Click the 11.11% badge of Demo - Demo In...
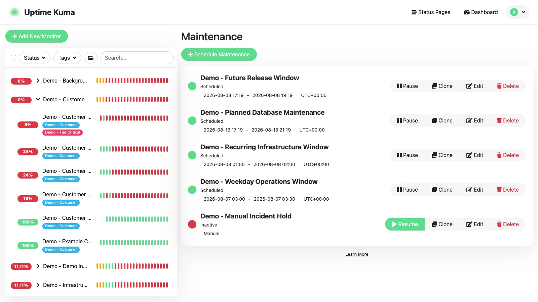Viewport: 538px width, 302px height. coord(21,266)
